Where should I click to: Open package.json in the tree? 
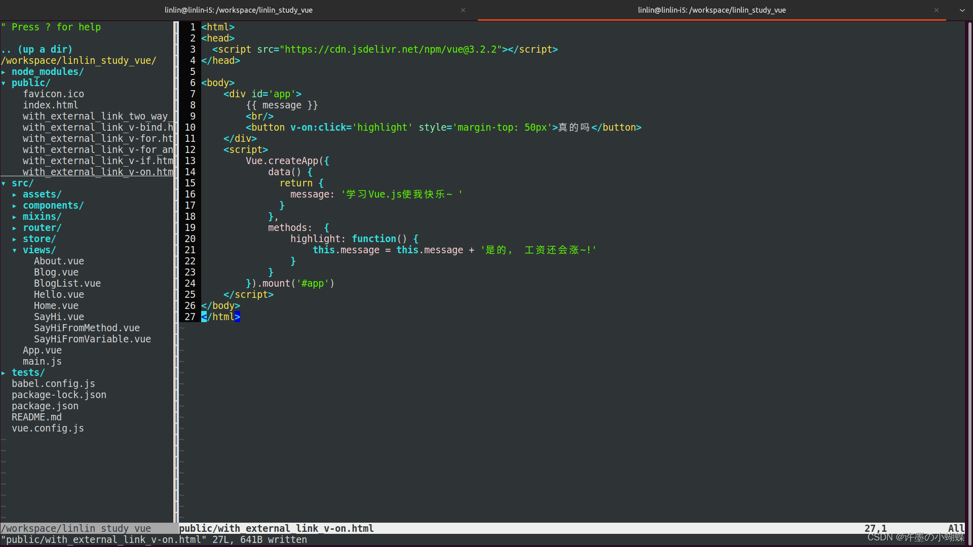(x=45, y=406)
